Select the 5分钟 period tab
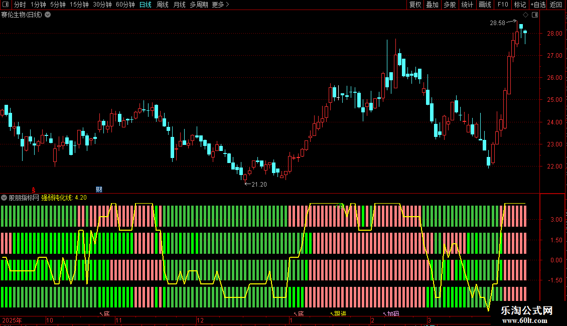 click(x=58, y=5)
